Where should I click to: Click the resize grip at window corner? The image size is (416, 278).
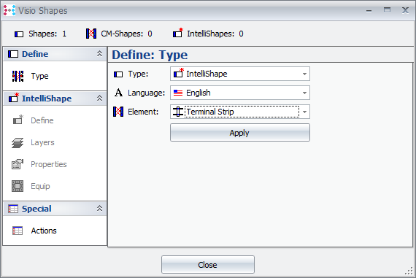(x=409, y=271)
